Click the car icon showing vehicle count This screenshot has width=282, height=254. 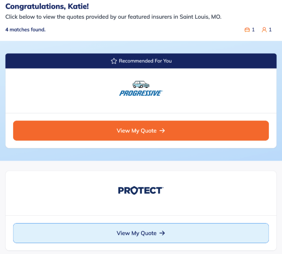click(x=247, y=30)
